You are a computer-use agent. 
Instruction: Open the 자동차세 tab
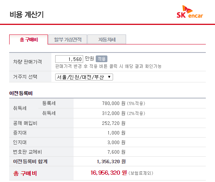coord(107,39)
